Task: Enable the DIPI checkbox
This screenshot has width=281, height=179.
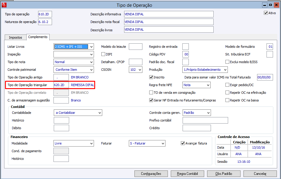Action: 103,54
